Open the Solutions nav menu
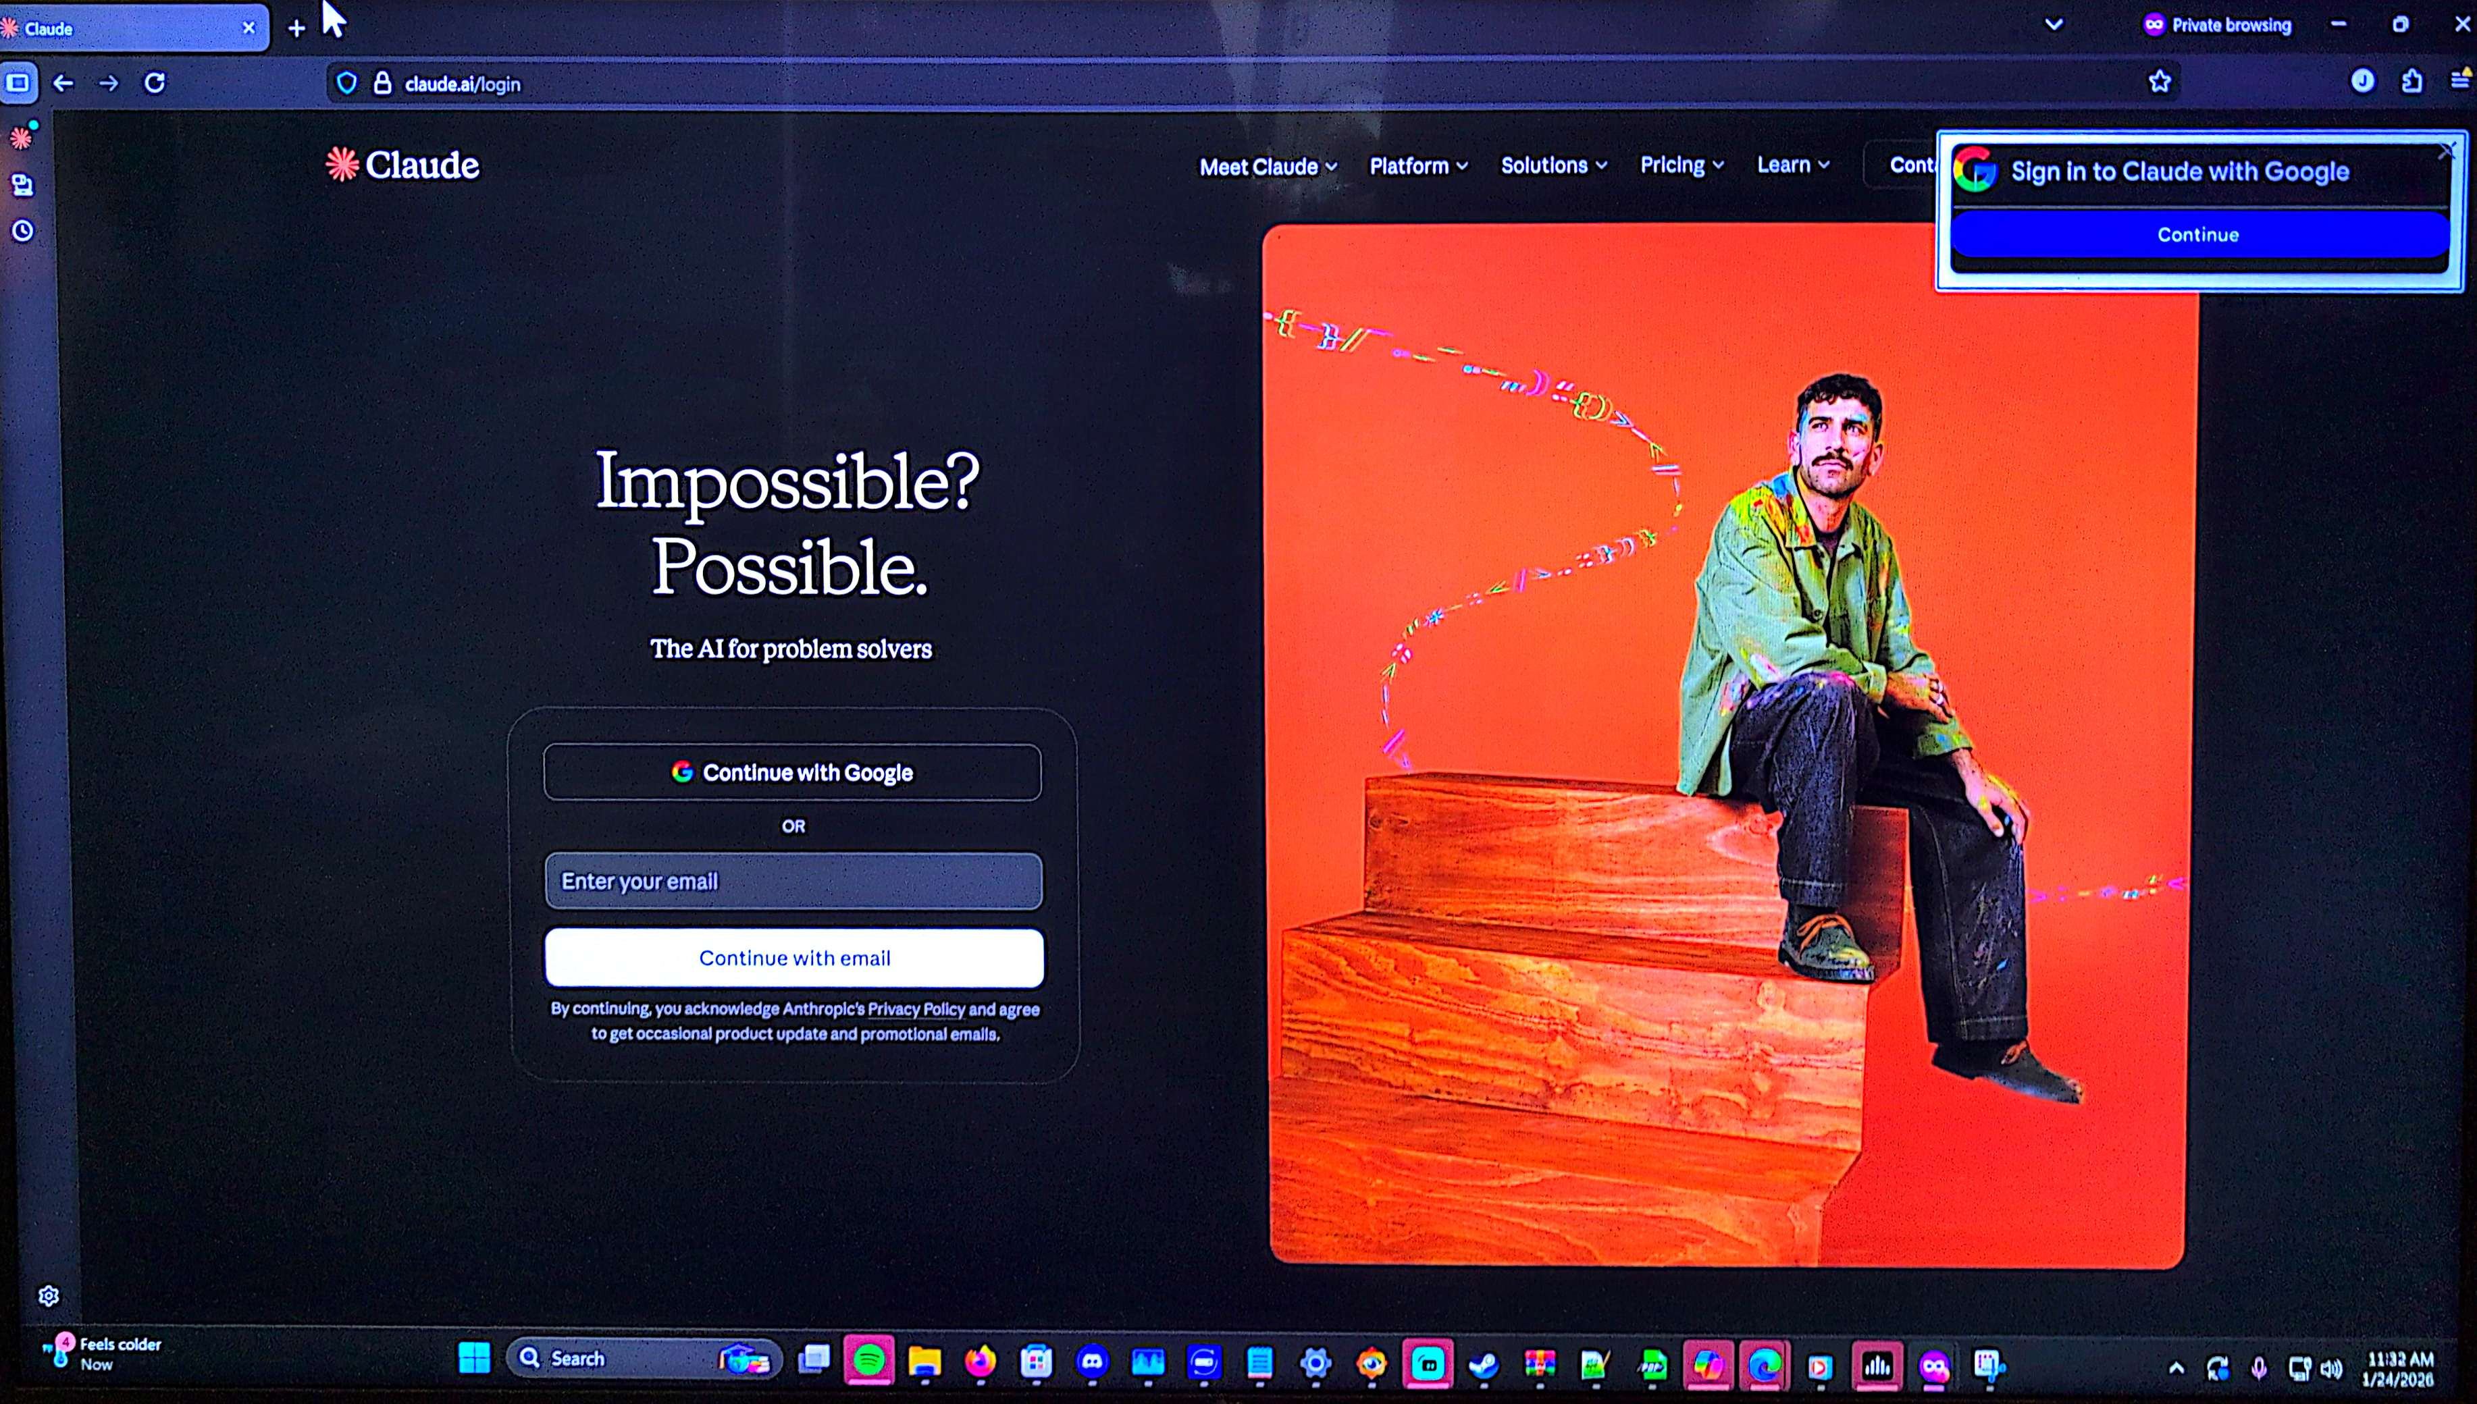Screen dimensions: 2477x1404 pos(1553,165)
